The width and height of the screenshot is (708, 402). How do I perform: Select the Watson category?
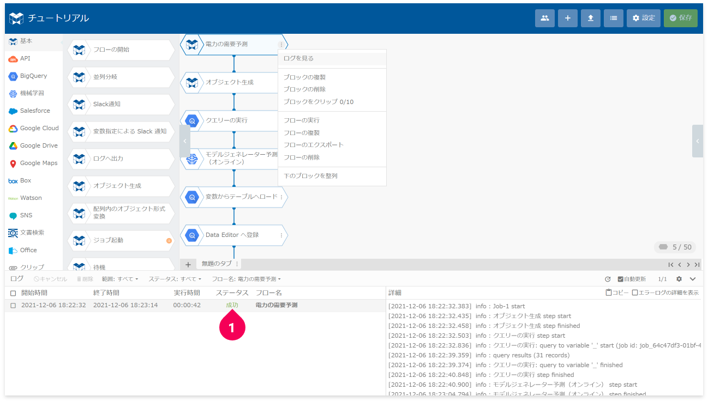coord(34,198)
